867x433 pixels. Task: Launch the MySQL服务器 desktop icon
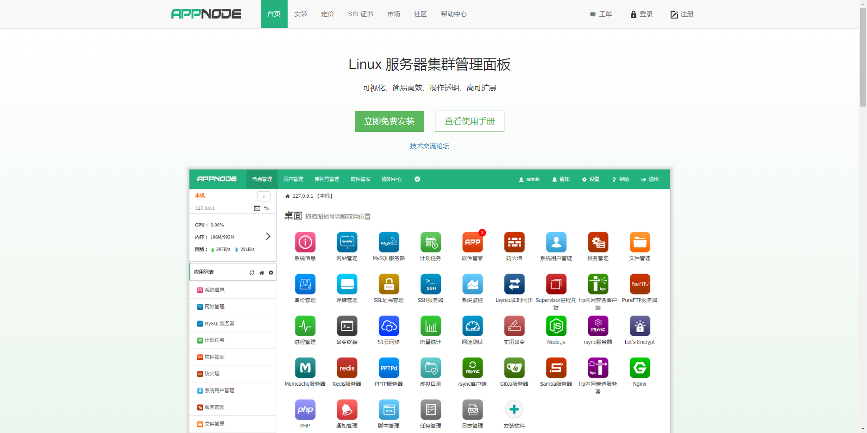[x=389, y=242]
